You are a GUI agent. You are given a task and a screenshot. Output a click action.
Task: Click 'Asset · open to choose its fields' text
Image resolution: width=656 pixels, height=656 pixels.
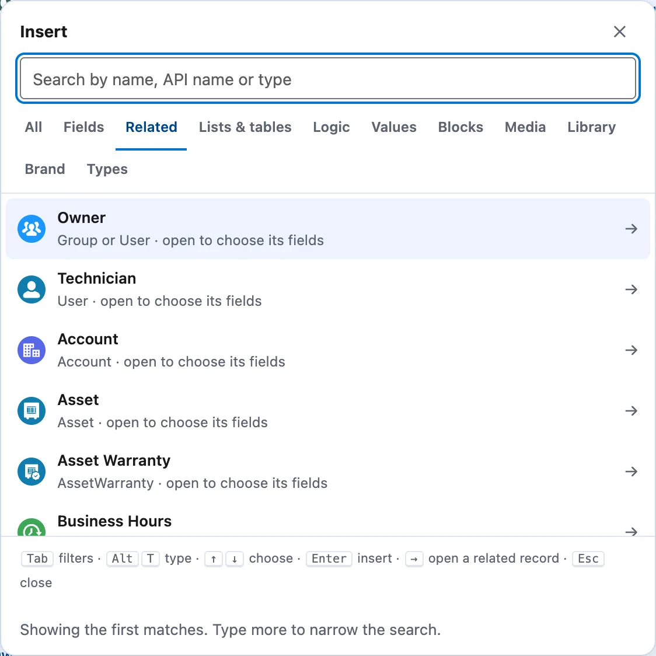[162, 423]
